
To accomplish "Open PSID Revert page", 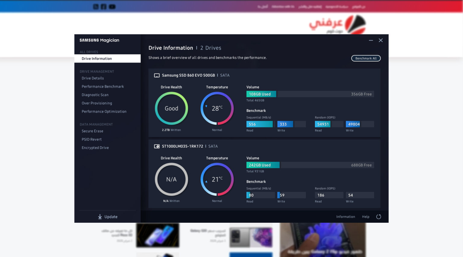I will pyautogui.click(x=92, y=139).
